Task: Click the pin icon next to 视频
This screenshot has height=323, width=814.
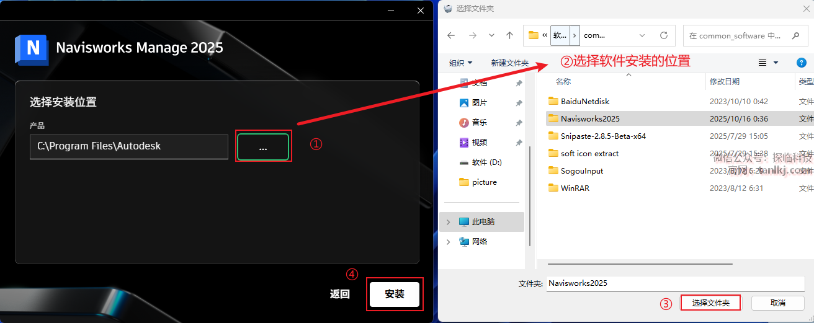Action: [519, 143]
